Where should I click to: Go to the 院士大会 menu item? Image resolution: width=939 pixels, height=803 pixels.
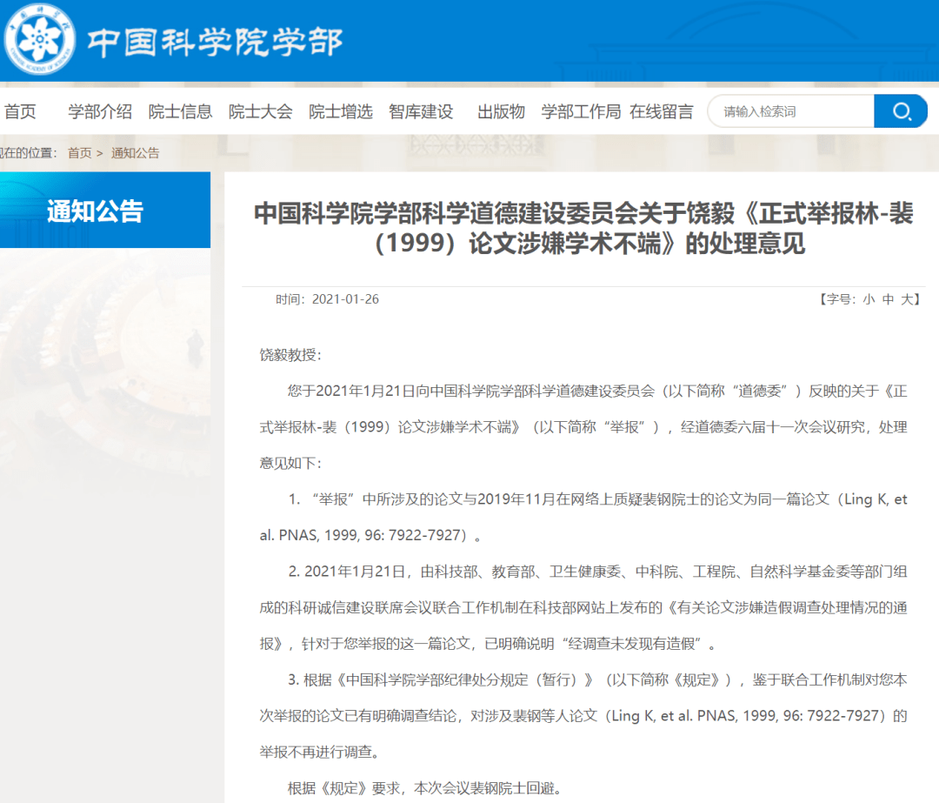261,111
